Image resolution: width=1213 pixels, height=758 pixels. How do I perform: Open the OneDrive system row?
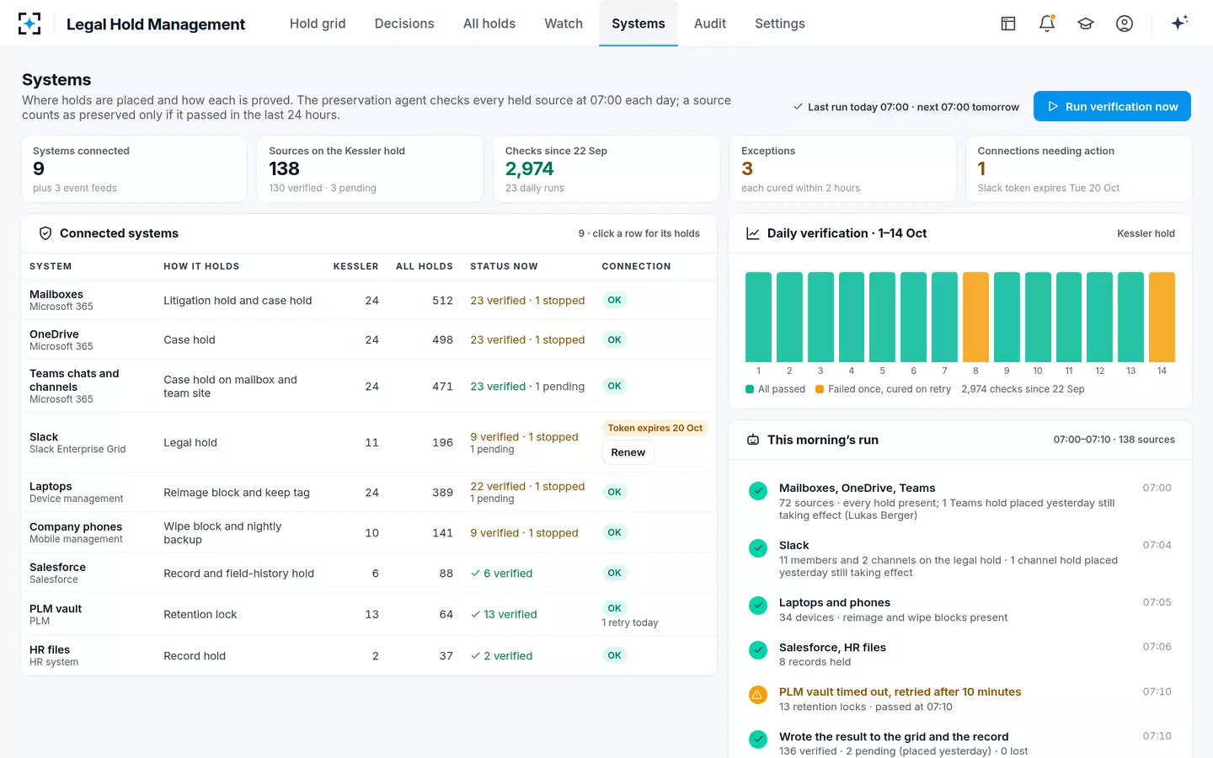point(369,339)
